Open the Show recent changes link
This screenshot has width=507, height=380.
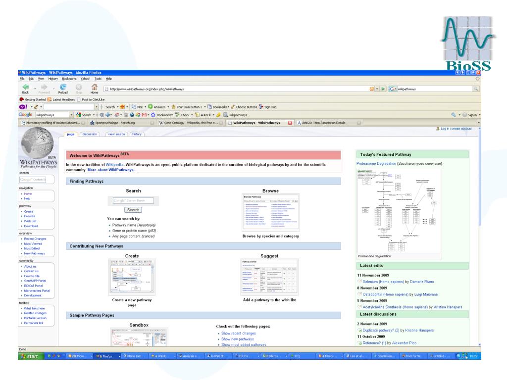click(239, 333)
